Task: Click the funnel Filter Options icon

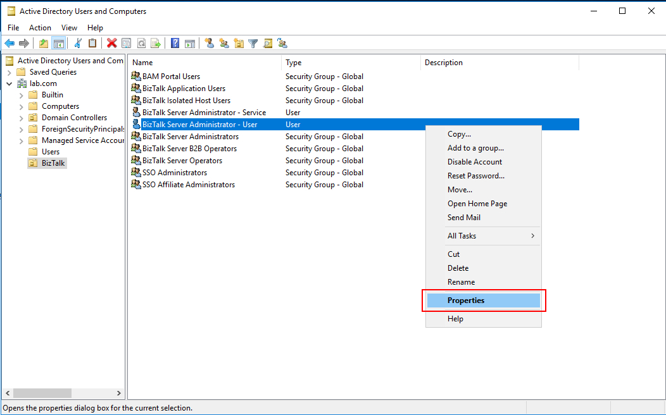Action: [253, 43]
